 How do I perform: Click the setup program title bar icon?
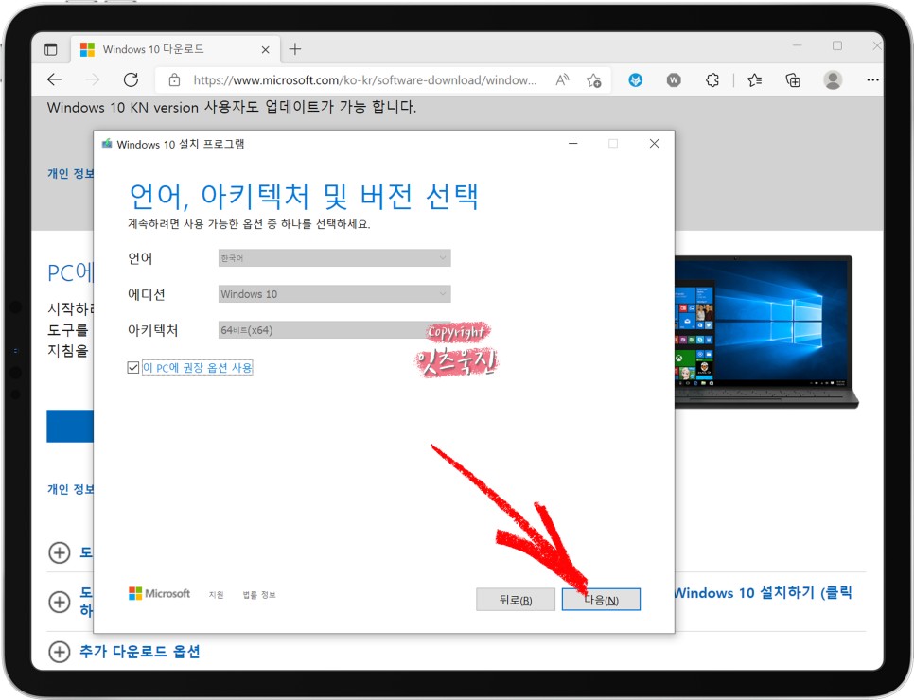coord(107,144)
